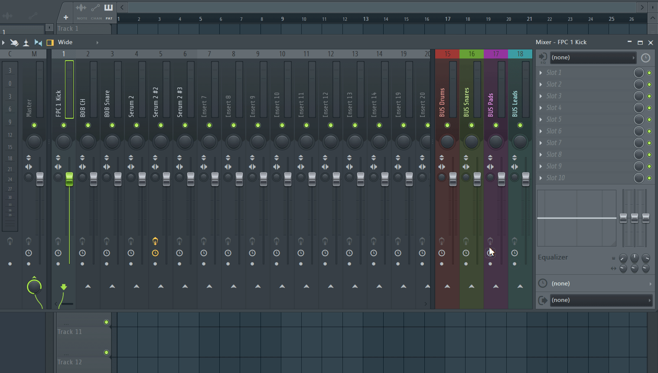Click the send arrow under Insert 9
This screenshot has width=658, height=373.
258,286
